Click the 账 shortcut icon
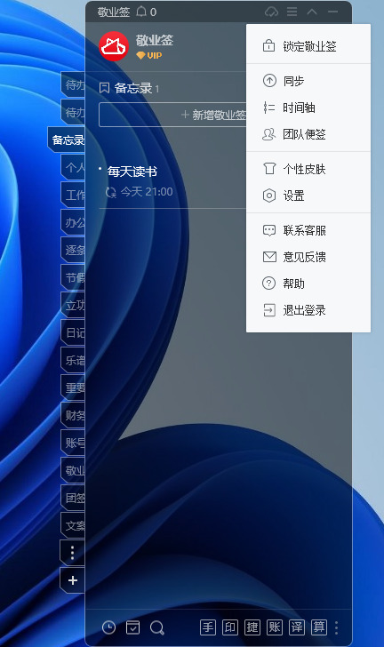 [x=275, y=627]
